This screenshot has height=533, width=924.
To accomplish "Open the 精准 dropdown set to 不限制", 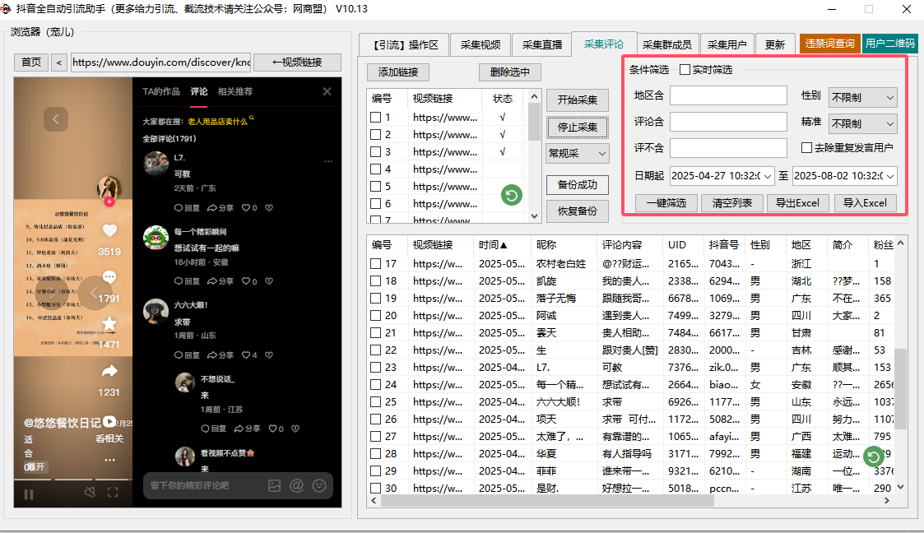I will [863, 123].
